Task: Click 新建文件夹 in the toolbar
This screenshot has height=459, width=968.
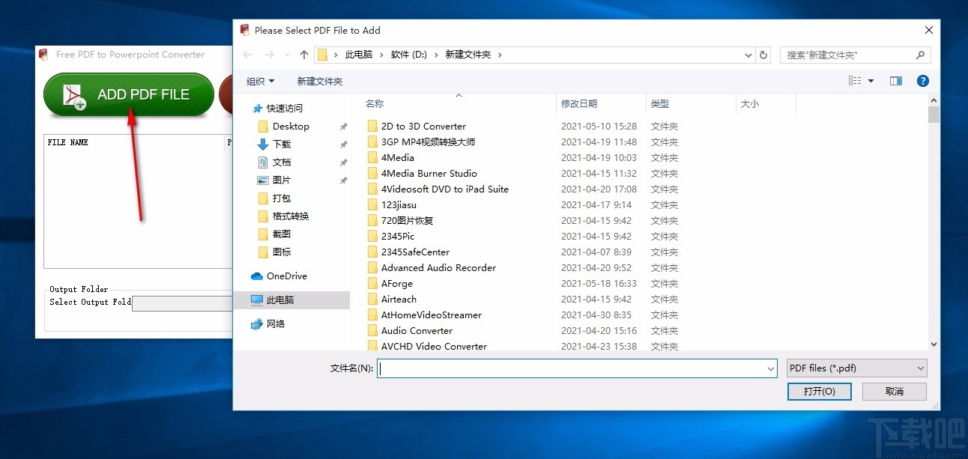Action: pyautogui.click(x=320, y=81)
